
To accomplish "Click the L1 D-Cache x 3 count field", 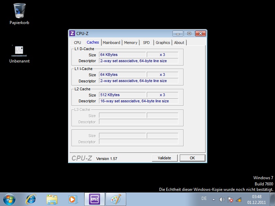I will click(162, 55).
